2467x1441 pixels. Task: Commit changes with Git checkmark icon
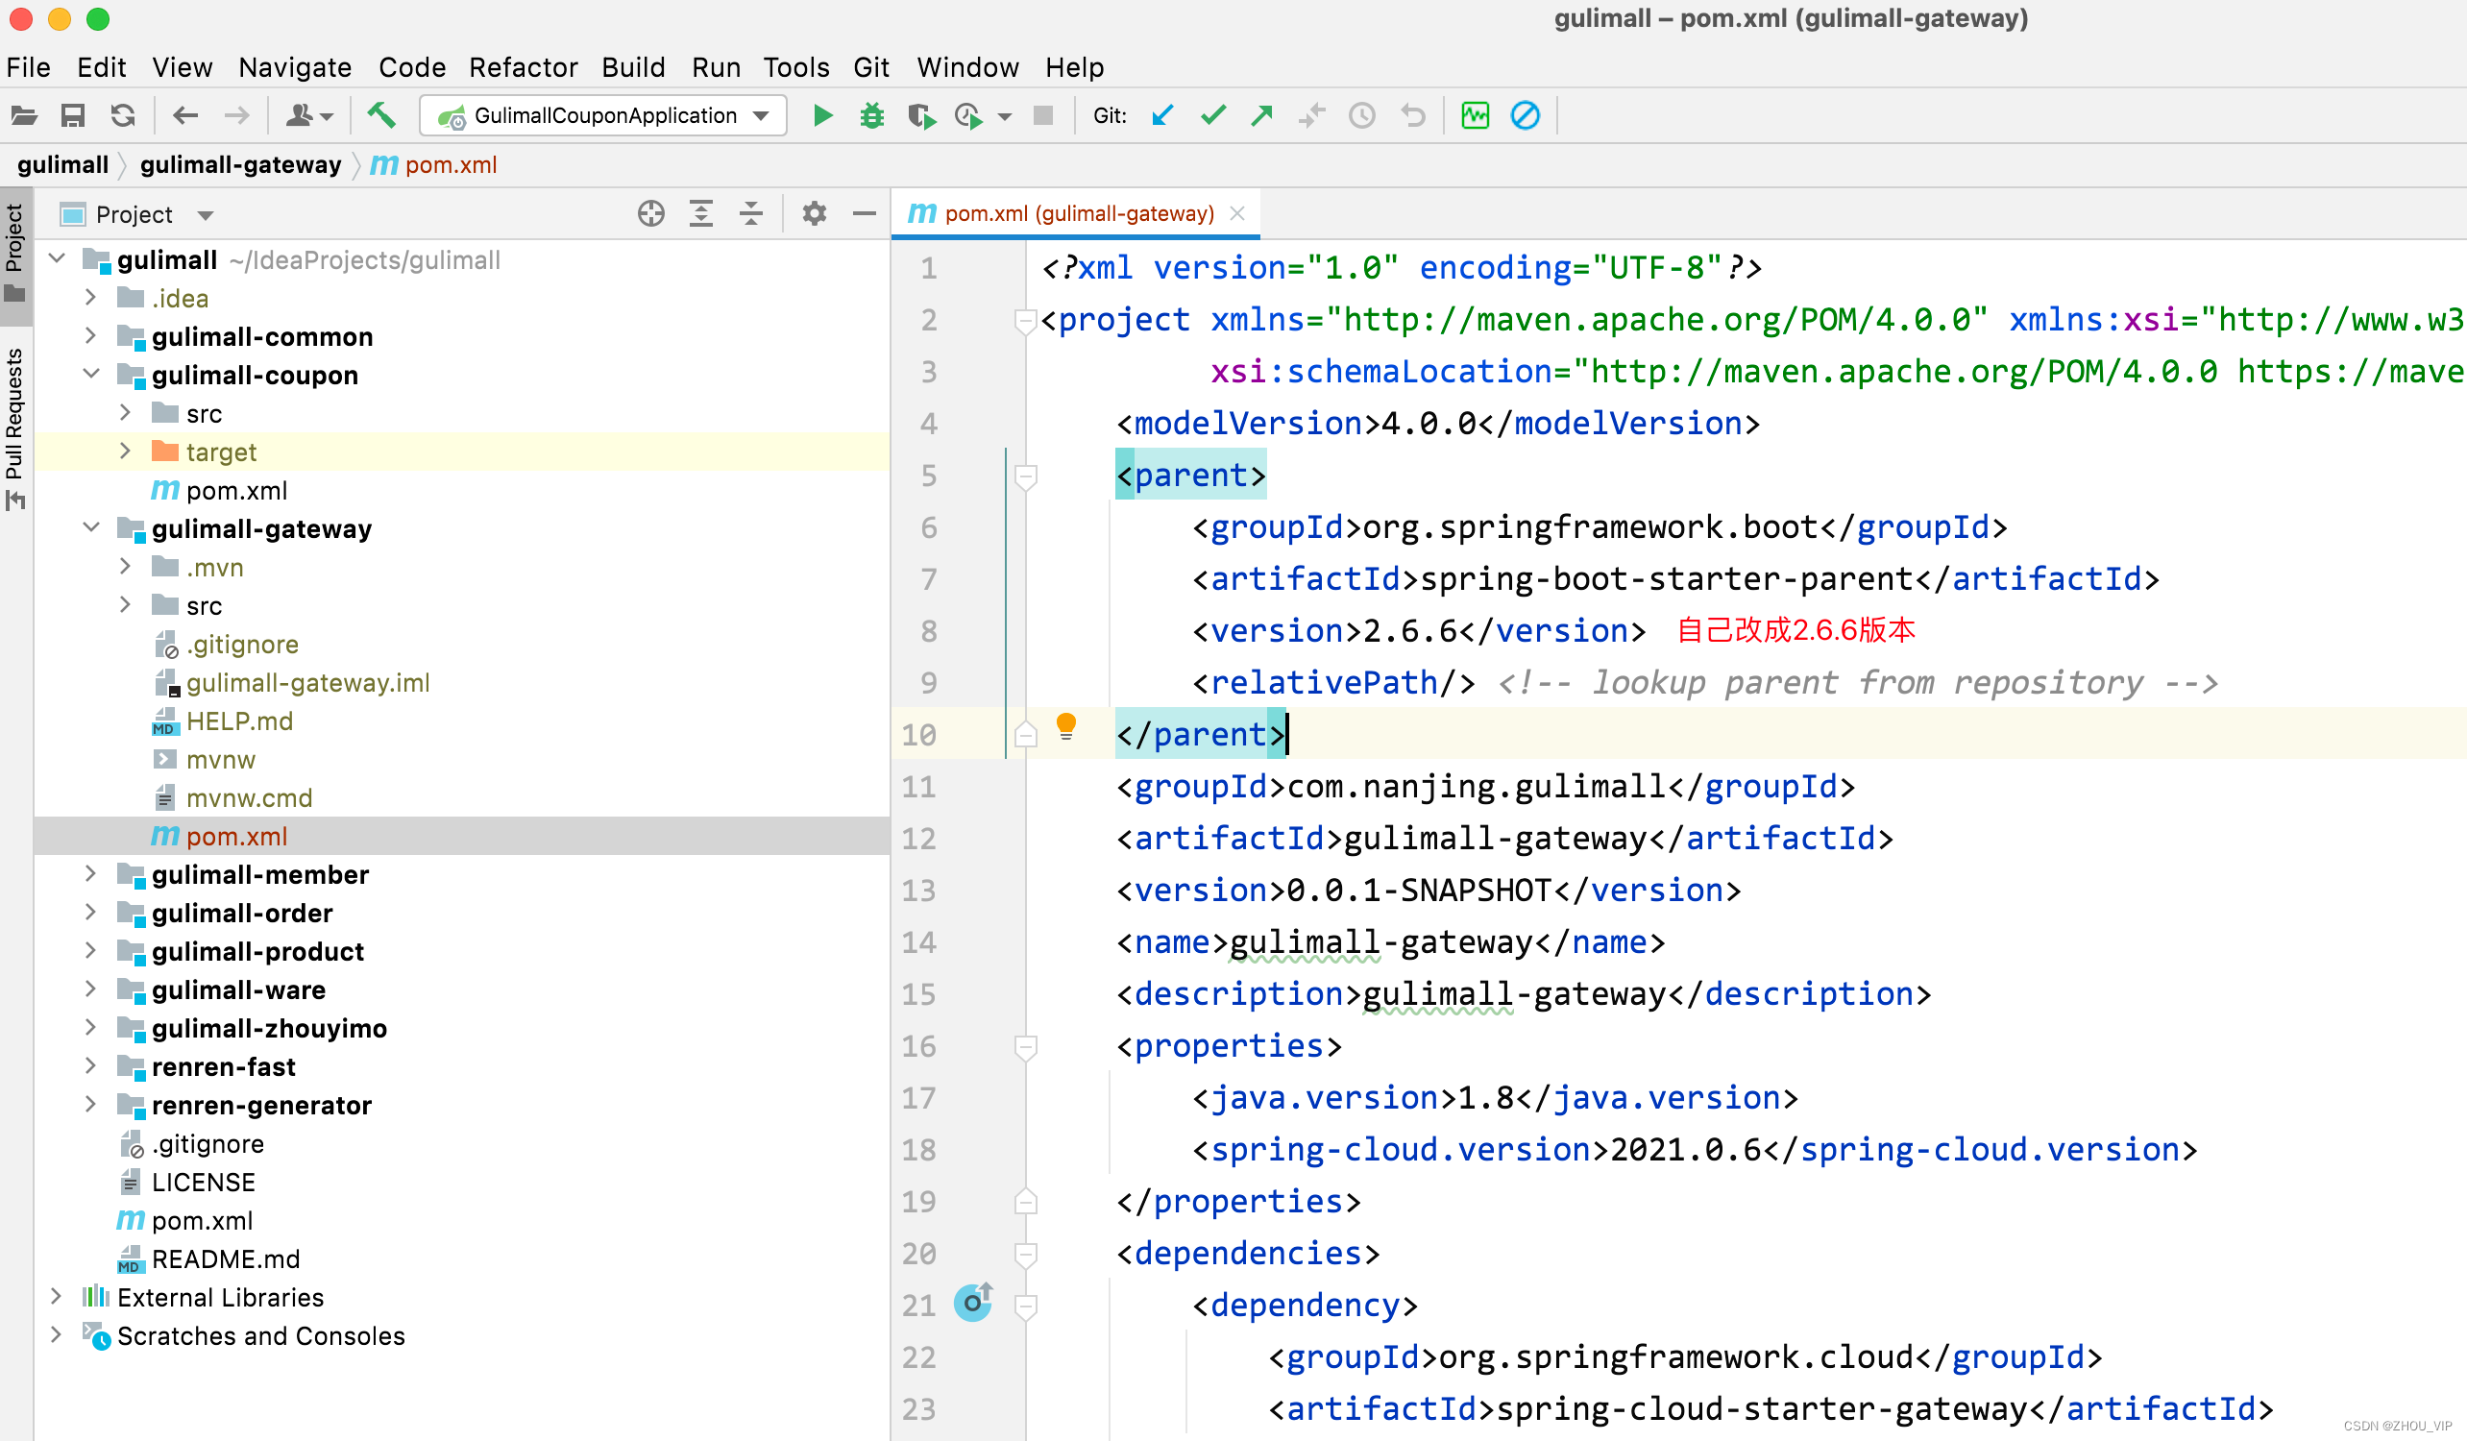1213,115
